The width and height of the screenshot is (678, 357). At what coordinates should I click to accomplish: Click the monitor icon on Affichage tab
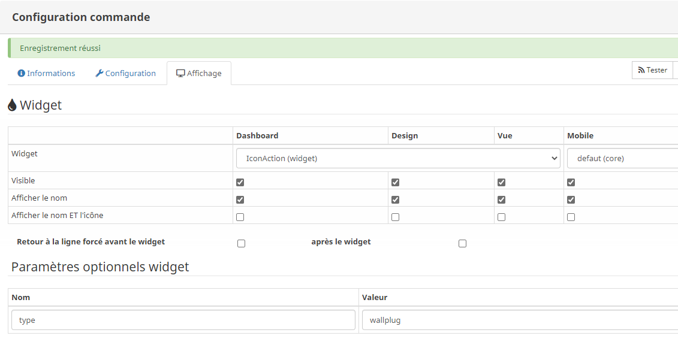tap(180, 74)
